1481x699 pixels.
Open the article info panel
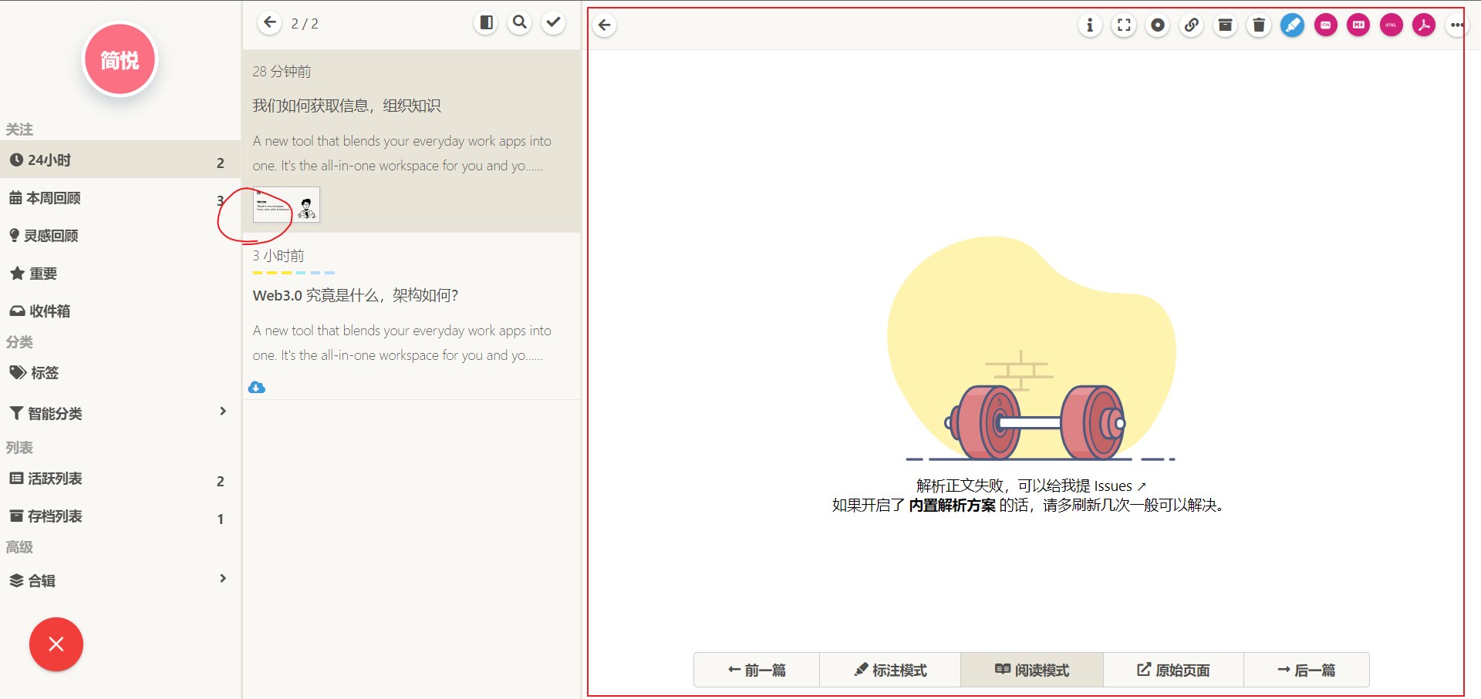(x=1090, y=25)
